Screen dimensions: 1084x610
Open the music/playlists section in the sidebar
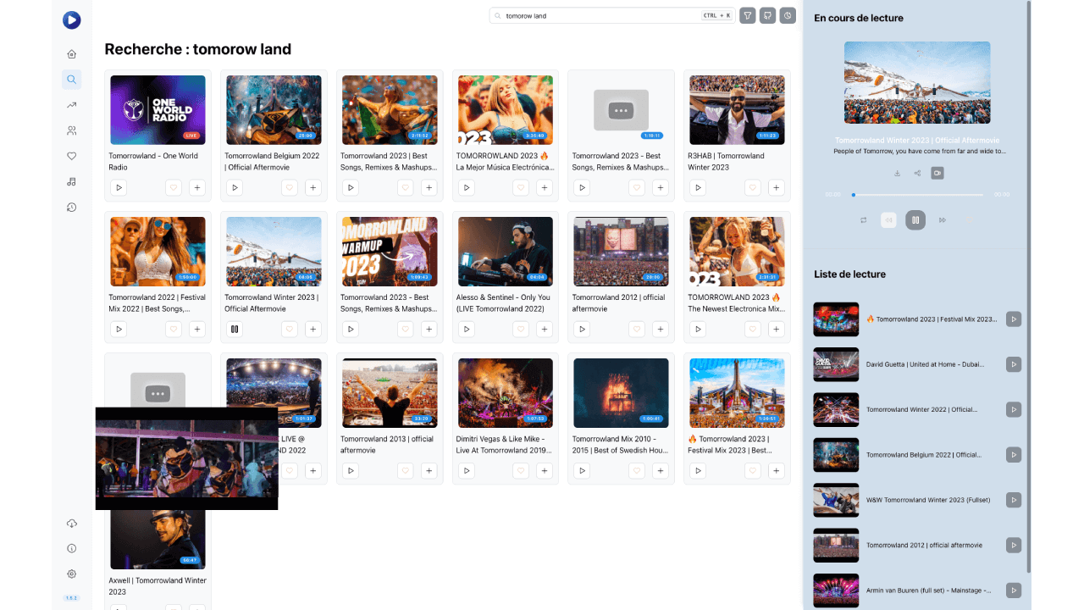pos(72,180)
